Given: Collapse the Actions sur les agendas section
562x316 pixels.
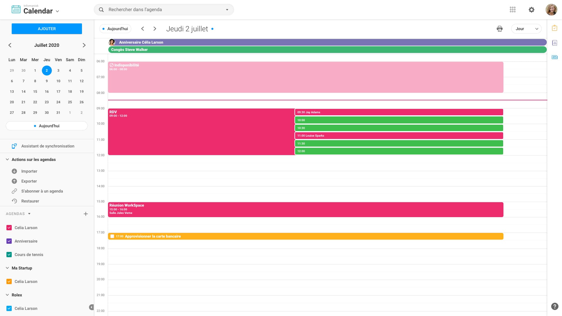Looking at the screenshot, I should point(7,159).
